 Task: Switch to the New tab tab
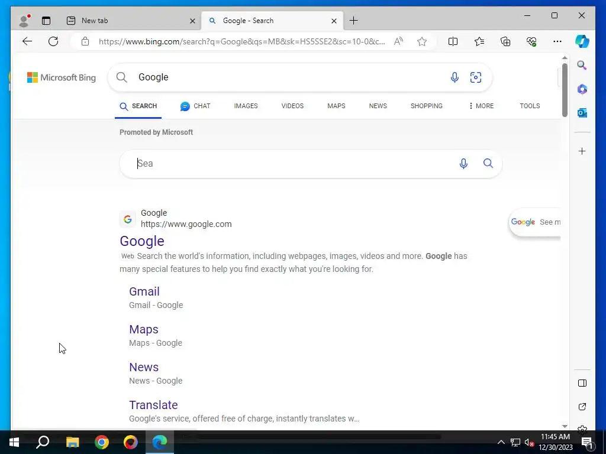[x=130, y=21]
